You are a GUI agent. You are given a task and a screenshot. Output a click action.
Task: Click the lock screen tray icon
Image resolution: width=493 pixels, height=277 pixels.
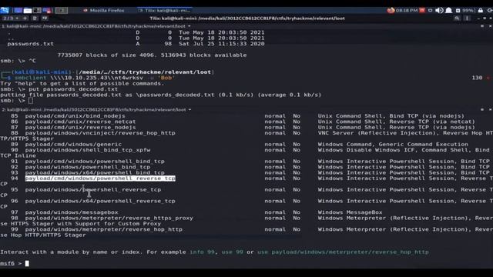[481, 10]
